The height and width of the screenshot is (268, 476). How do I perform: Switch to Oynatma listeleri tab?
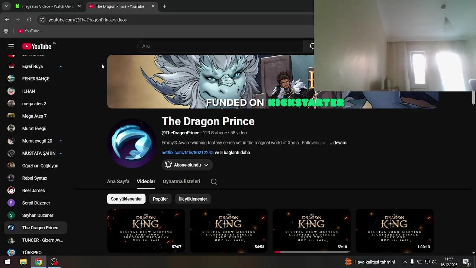click(181, 182)
